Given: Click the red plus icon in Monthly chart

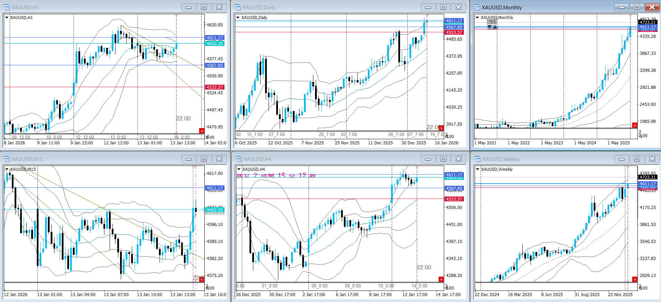Looking at the screenshot, I should point(635,125).
